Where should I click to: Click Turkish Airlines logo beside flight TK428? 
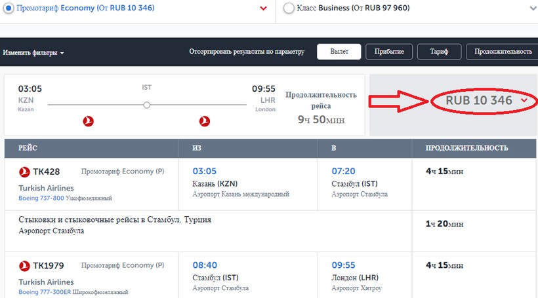point(26,172)
